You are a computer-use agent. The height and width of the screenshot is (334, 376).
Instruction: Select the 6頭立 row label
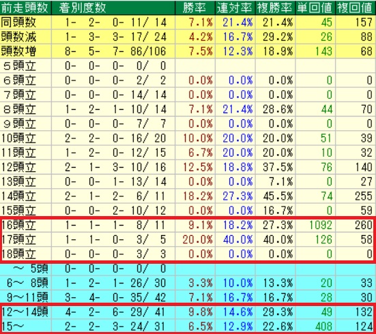point(20,80)
